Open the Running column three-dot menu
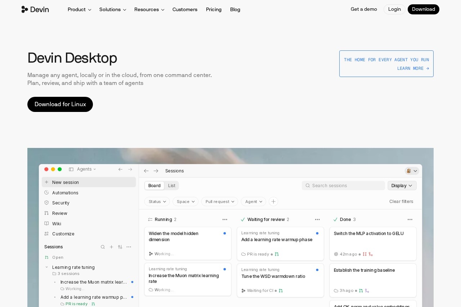This screenshot has height=307, width=461. (x=225, y=220)
